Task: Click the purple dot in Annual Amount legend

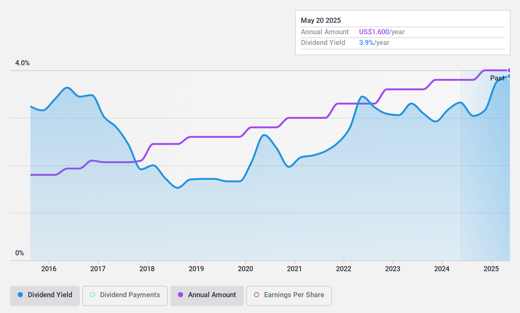Action: pyautogui.click(x=181, y=295)
